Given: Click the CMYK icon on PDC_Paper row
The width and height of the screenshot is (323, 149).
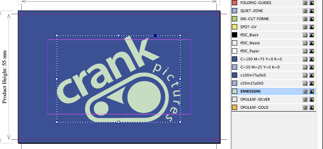Looking at the screenshot, I should pyautogui.click(x=312, y=51).
